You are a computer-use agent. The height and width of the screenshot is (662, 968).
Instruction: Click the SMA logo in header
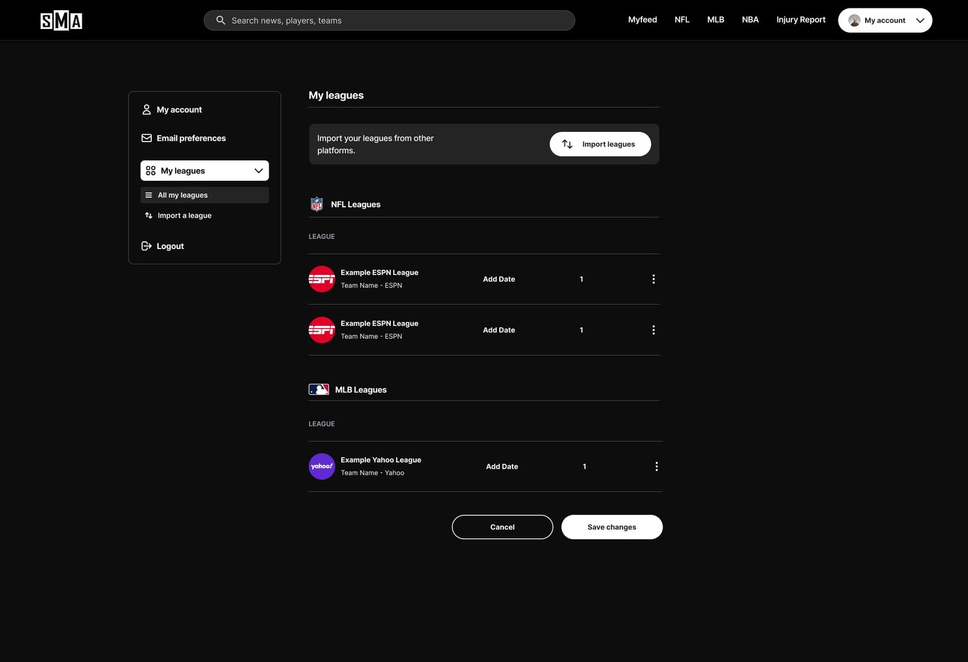[x=61, y=21]
